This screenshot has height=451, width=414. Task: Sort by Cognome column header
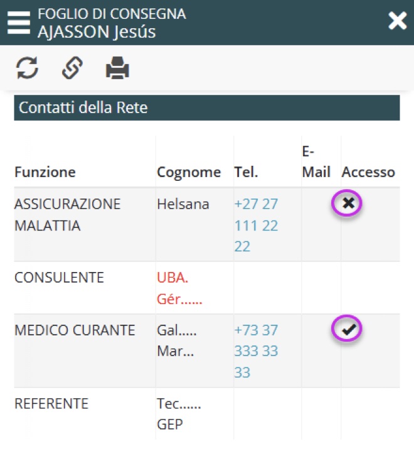point(189,172)
